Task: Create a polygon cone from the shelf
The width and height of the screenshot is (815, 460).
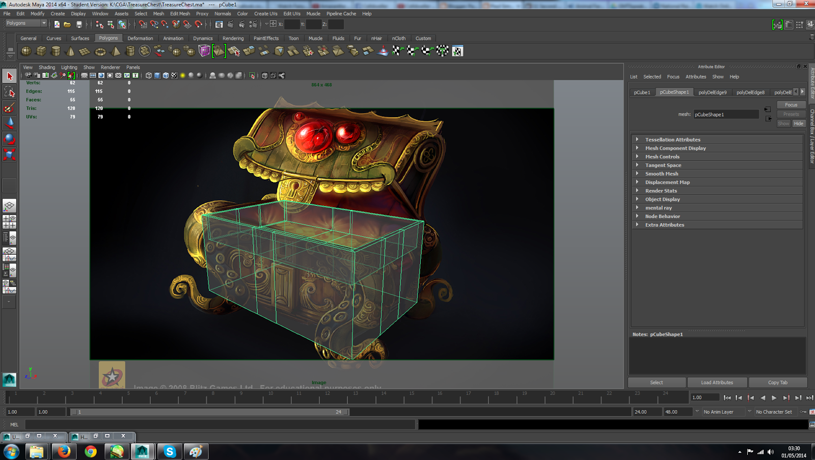Action: 70,51
